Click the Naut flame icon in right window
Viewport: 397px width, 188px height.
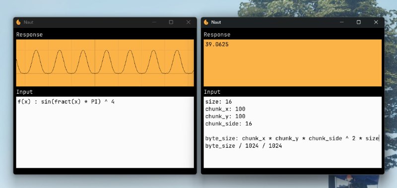(206, 22)
